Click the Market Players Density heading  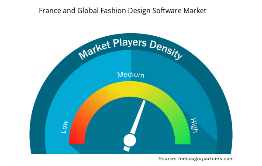tap(131, 49)
